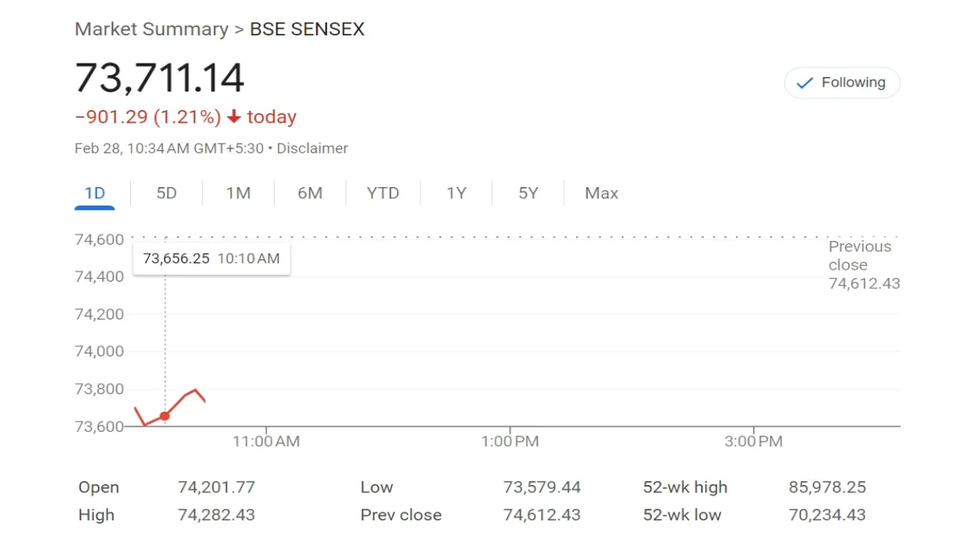Switch to the 5D chart view
964x542 pixels.
[166, 193]
